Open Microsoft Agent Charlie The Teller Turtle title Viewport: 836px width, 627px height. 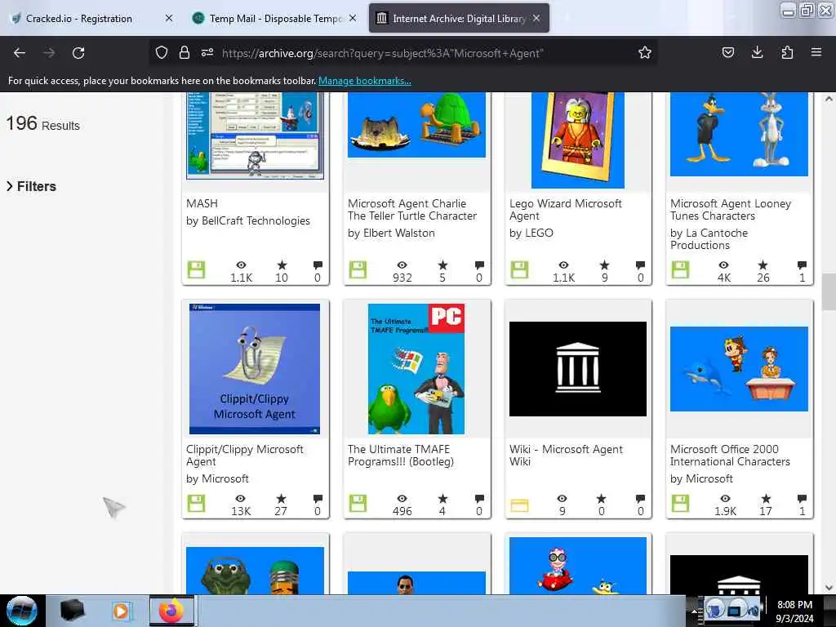point(412,210)
